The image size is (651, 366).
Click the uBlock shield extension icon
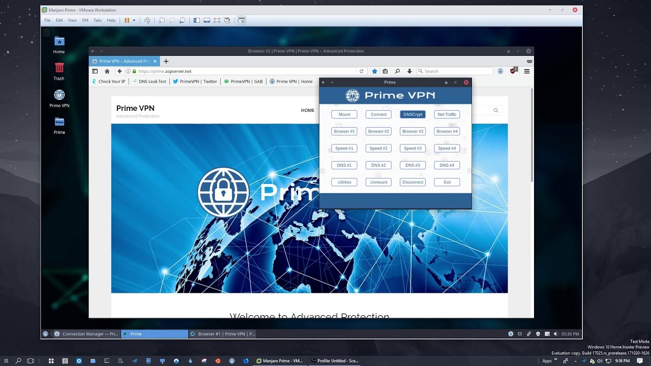point(513,71)
